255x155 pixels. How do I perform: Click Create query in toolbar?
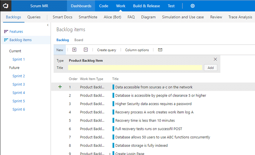pyautogui.click(x=107, y=50)
